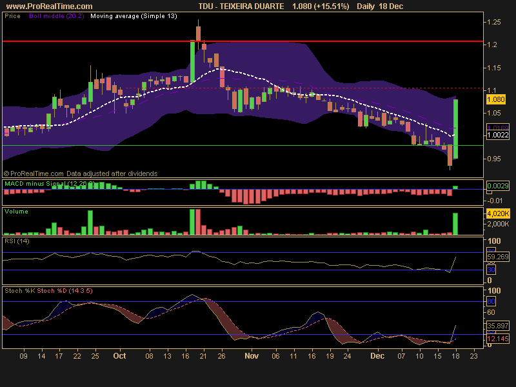The height and width of the screenshot is (387, 516).
Task: Click the red "12.145" Stoch %D value tag
Action: [x=497, y=339]
